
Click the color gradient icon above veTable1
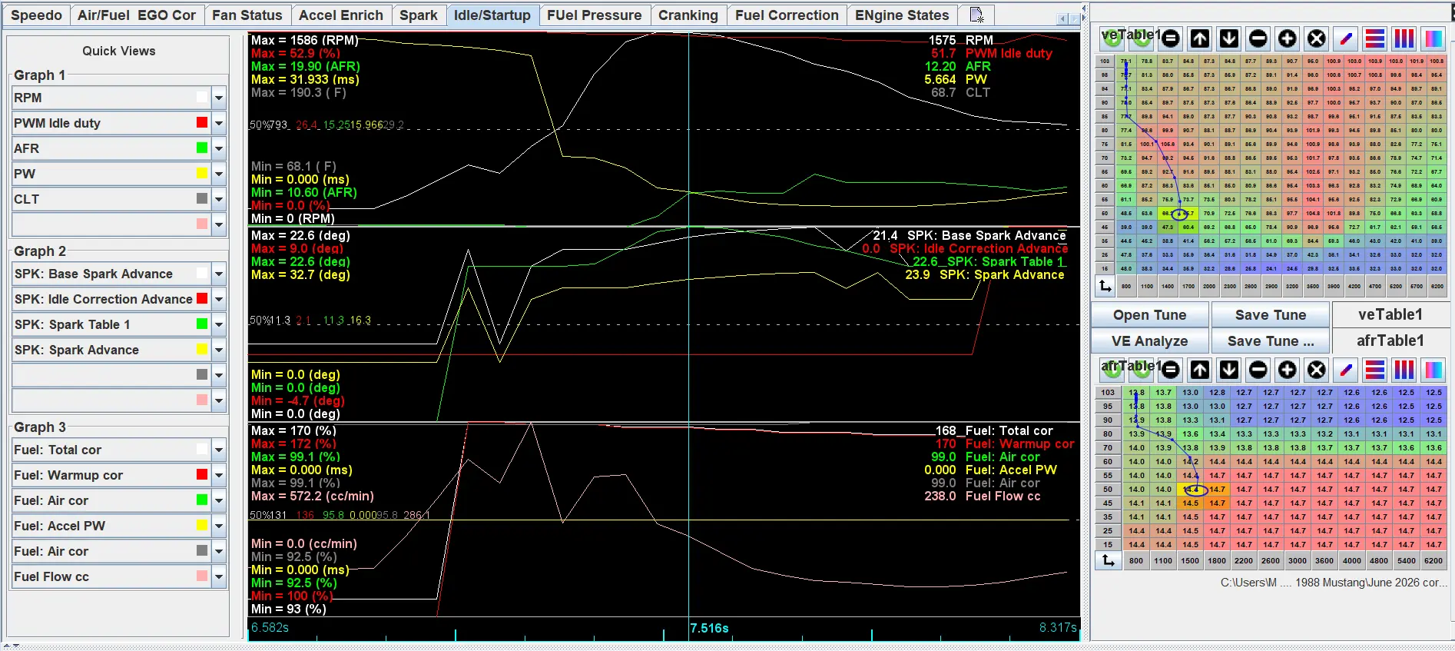[x=1433, y=38]
